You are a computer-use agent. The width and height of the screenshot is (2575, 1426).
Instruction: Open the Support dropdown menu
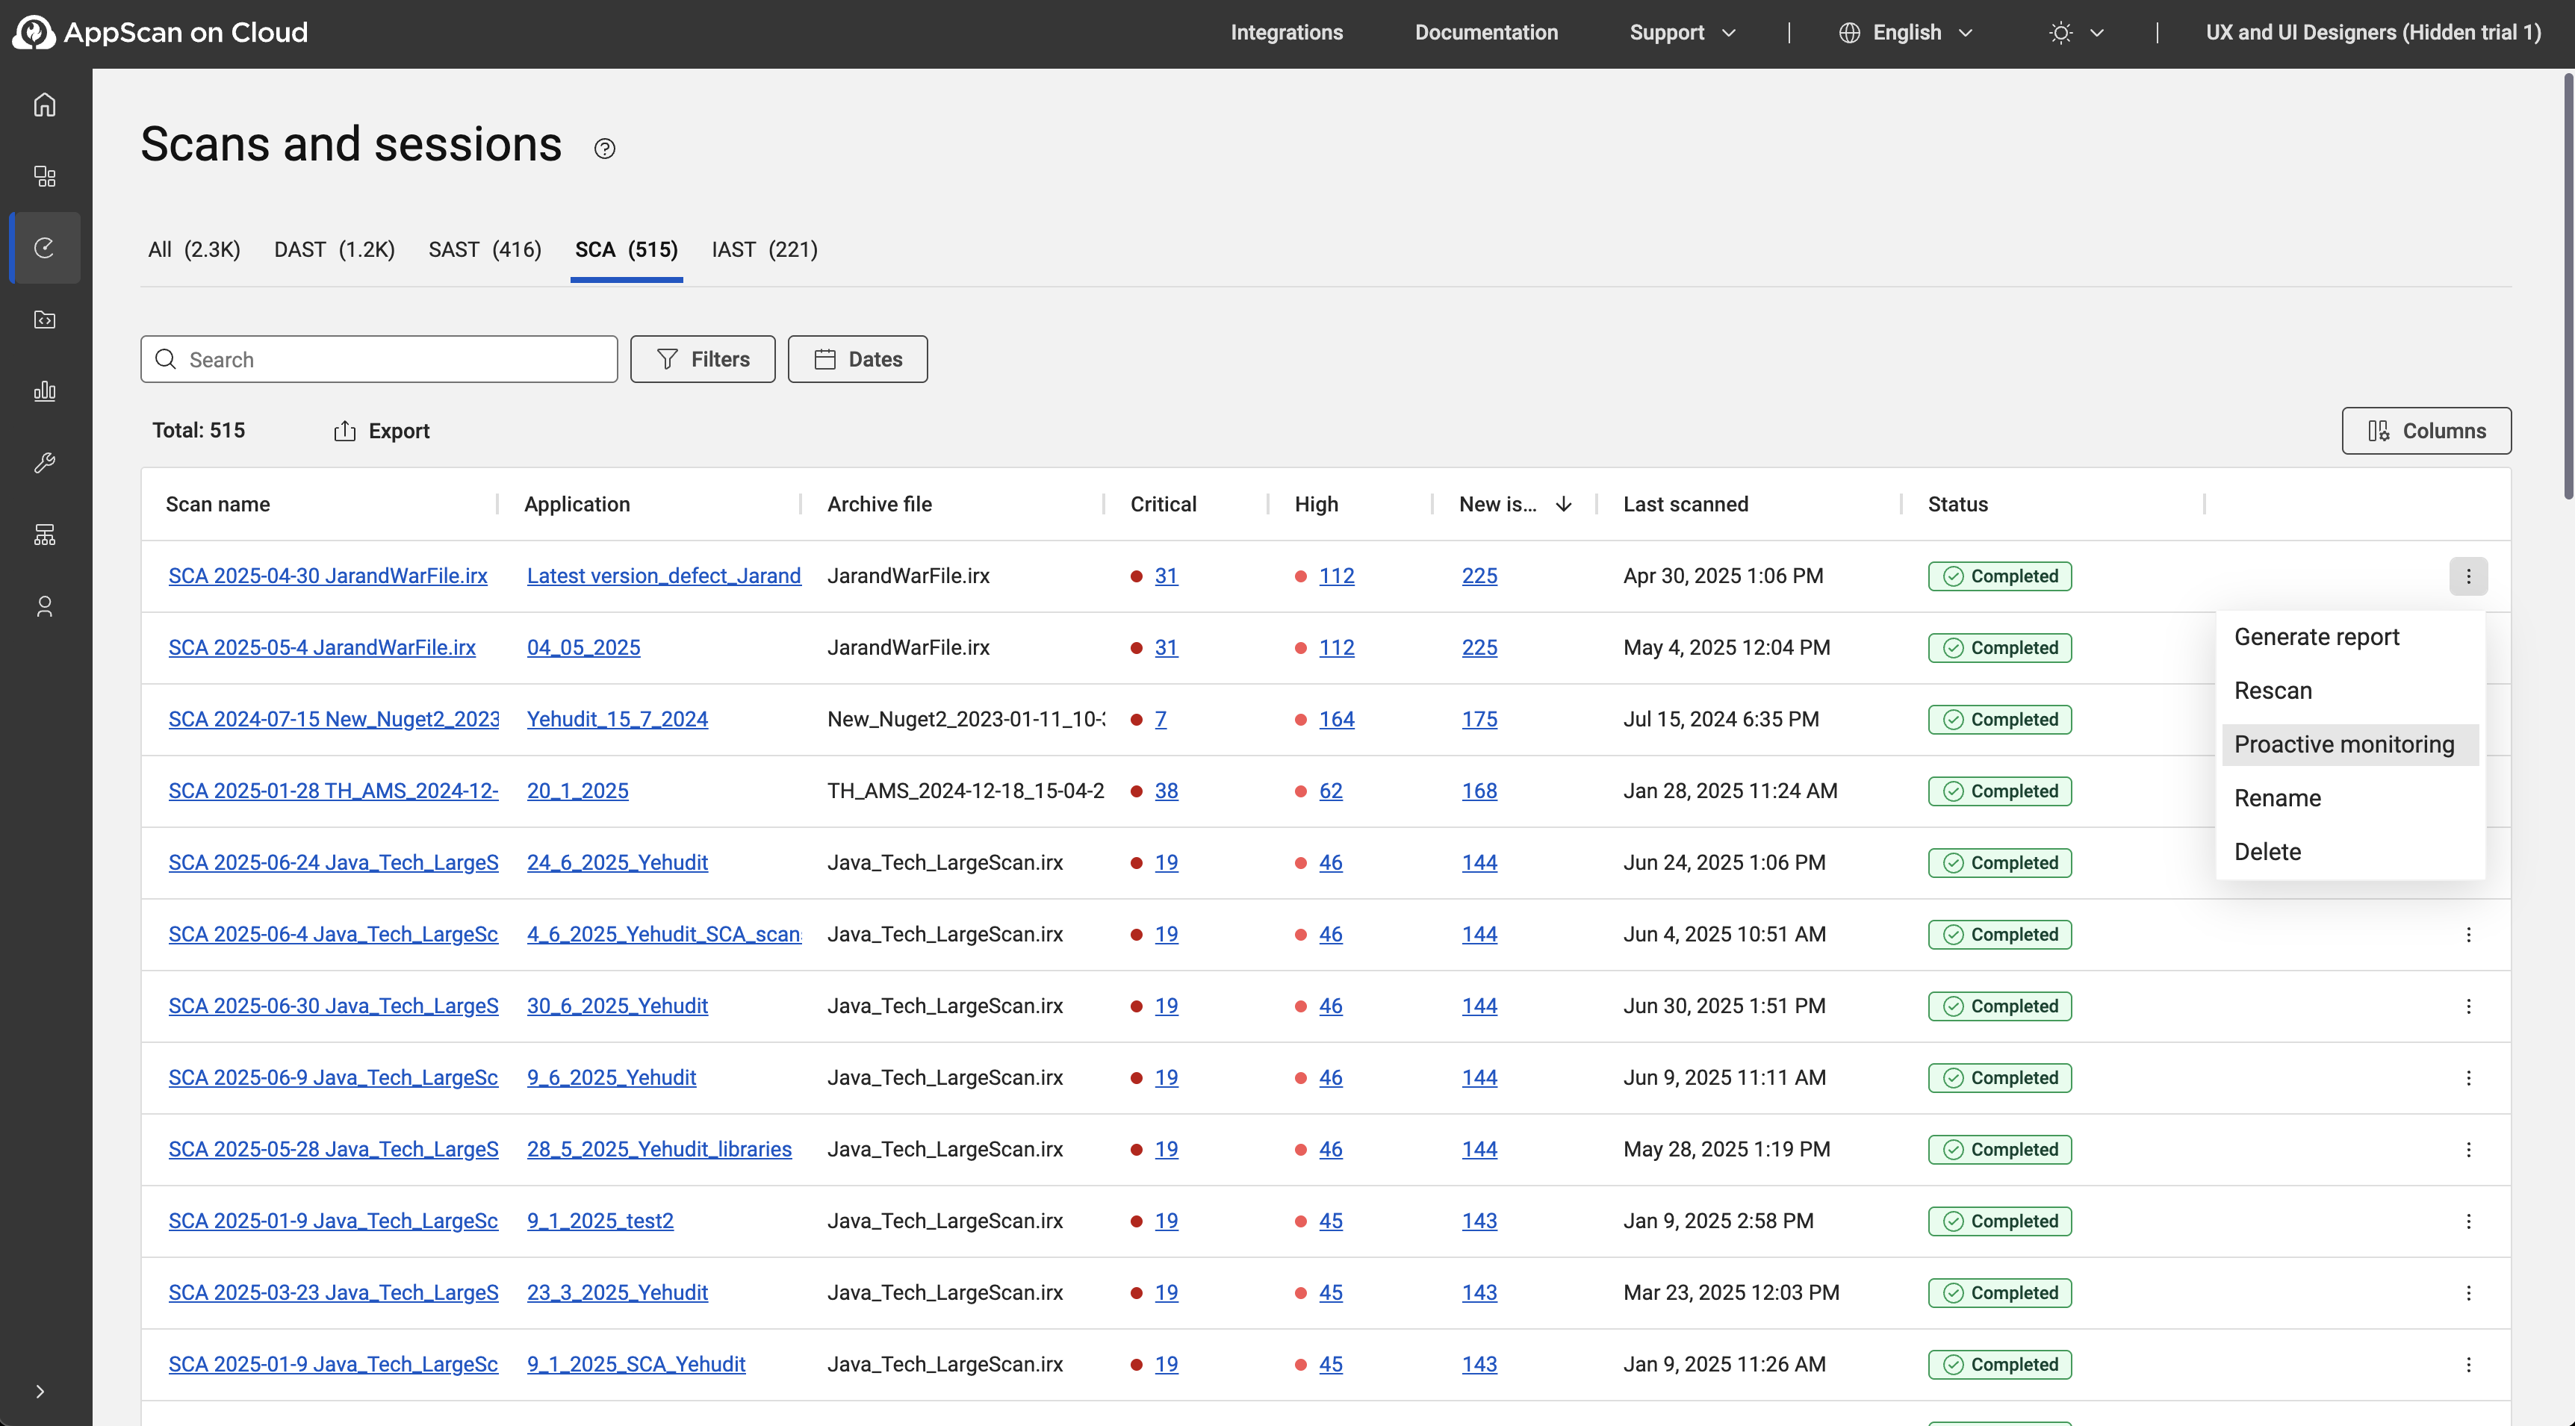[x=1681, y=33]
